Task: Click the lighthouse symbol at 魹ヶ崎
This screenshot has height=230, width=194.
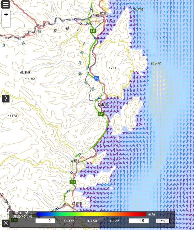Action: point(147,64)
